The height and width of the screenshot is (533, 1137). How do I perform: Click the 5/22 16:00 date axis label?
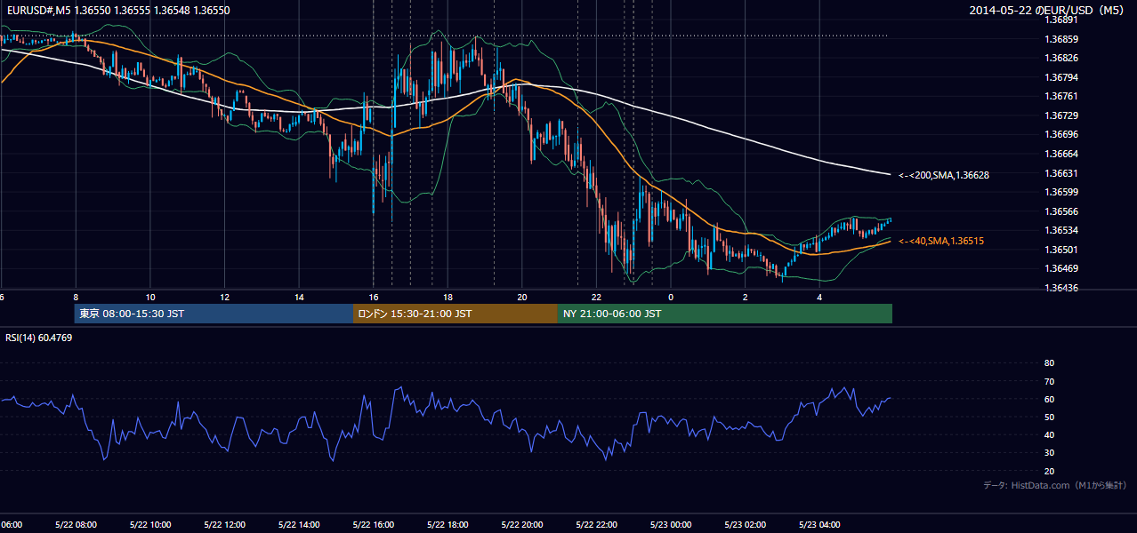tap(373, 524)
